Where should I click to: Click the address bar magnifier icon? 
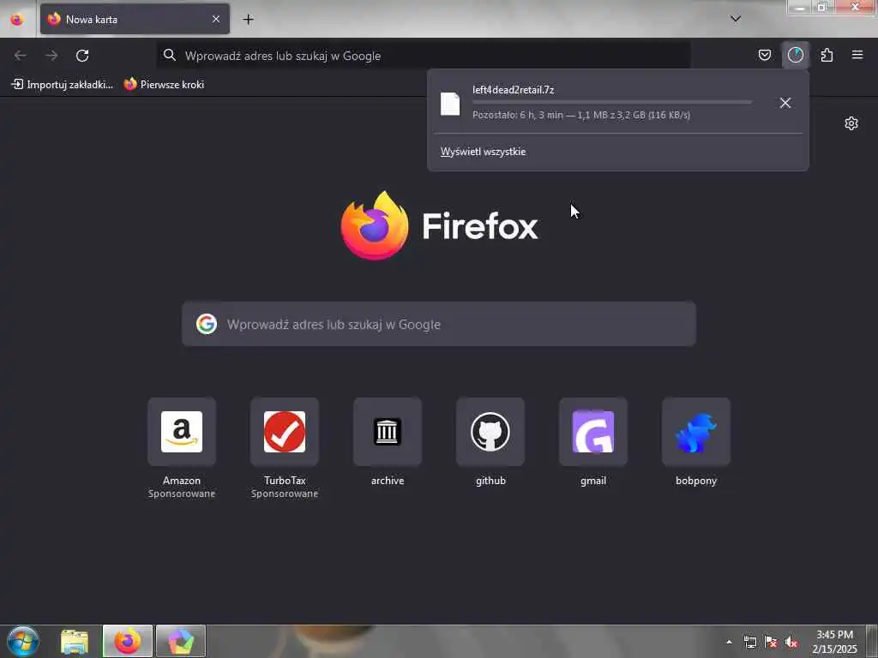170,55
